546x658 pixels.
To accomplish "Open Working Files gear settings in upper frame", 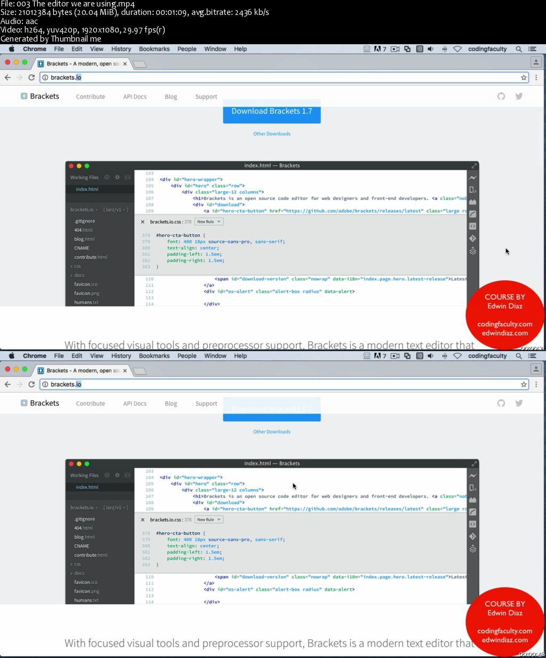I will 117,177.
